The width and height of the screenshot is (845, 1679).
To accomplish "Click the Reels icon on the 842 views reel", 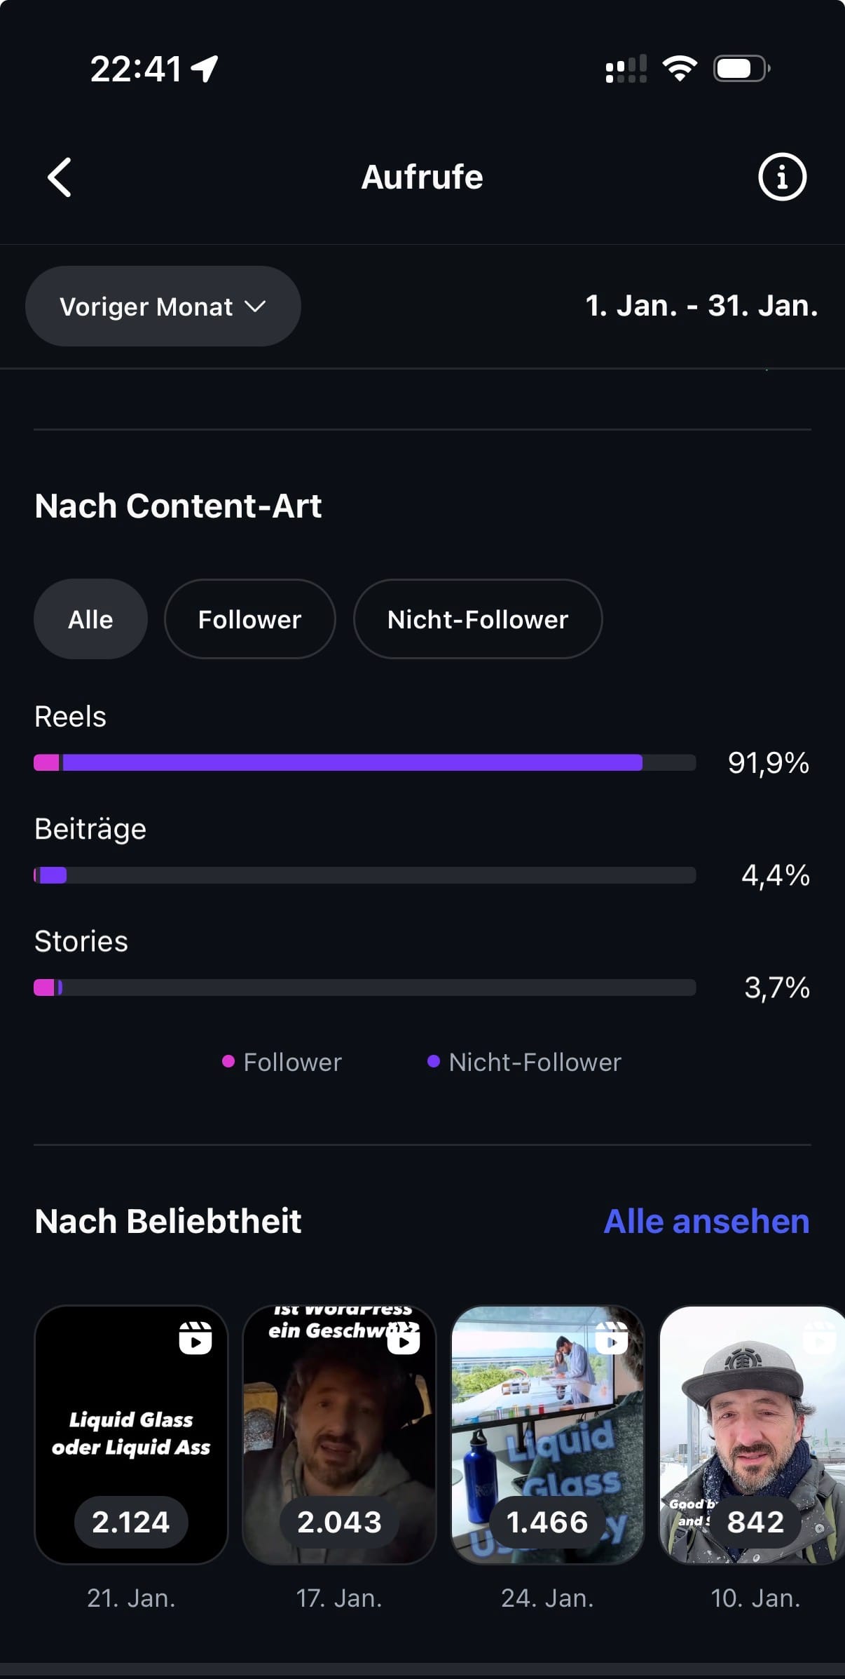I will (x=820, y=1337).
